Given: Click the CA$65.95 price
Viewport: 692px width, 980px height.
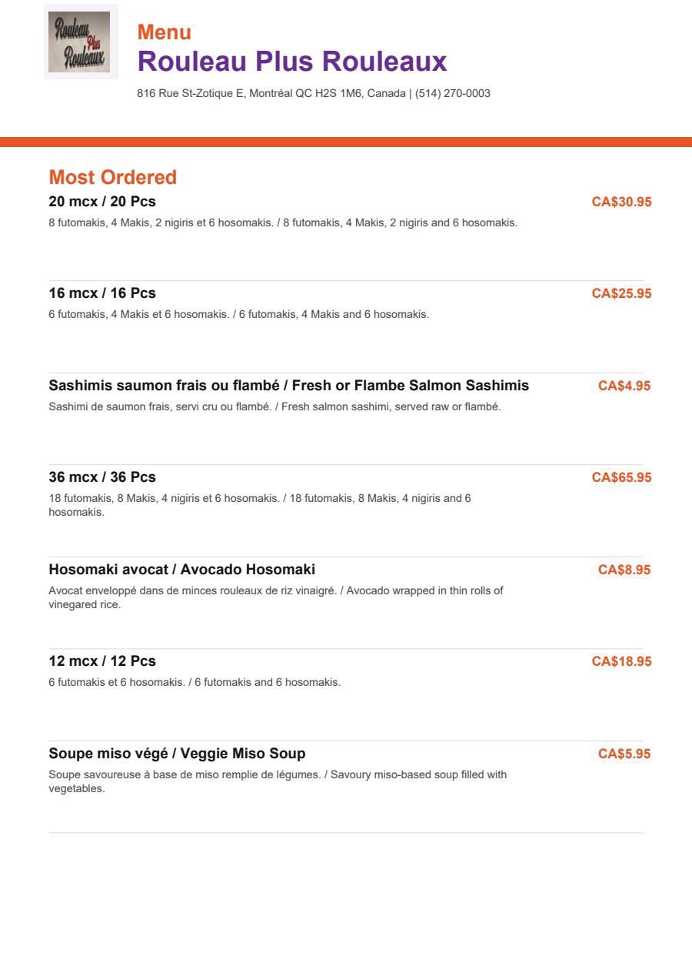Looking at the screenshot, I should tap(621, 477).
